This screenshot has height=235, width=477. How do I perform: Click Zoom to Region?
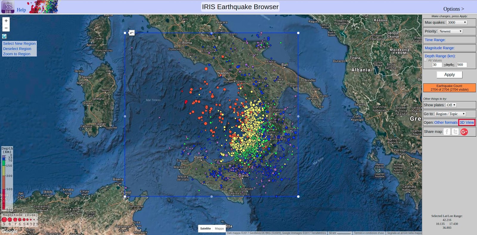click(17, 54)
